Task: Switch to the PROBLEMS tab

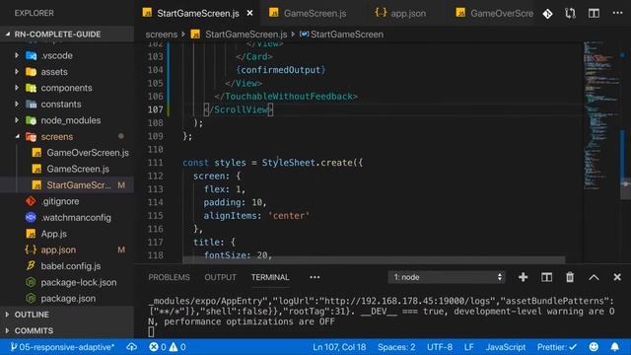Action: (169, 277)
